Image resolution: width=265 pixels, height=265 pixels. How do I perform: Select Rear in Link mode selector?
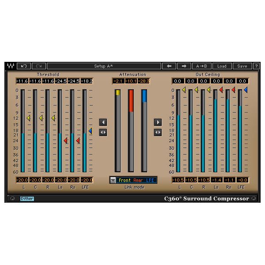pyautogui.click(x=138, y=180)
